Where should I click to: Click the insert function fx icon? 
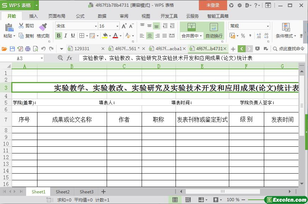70,58
